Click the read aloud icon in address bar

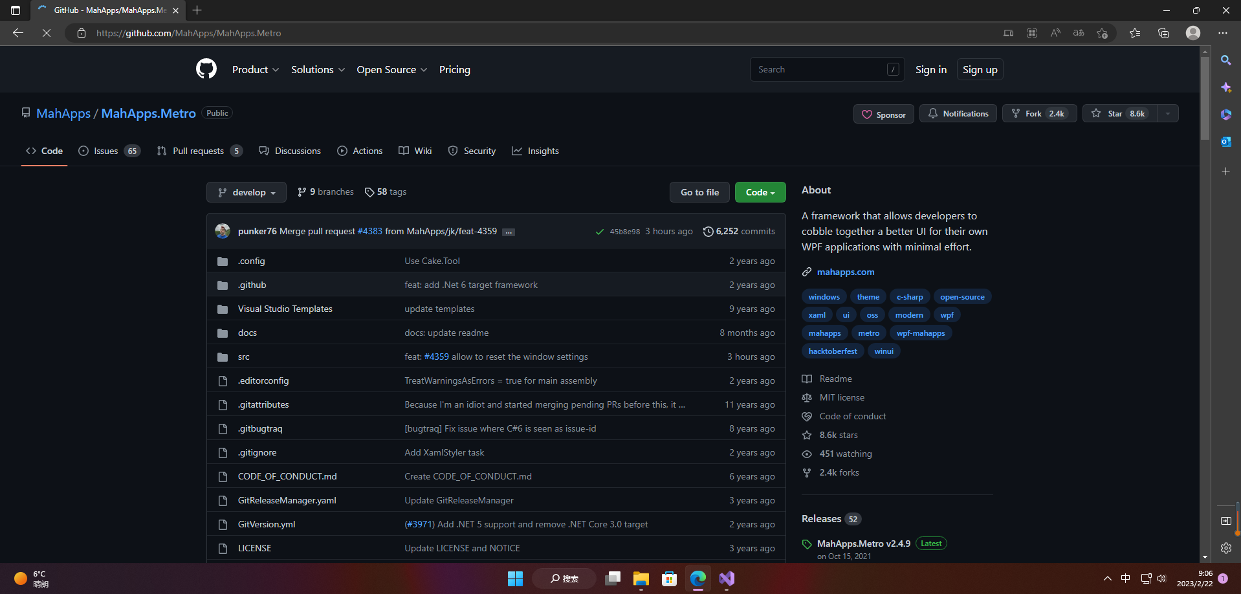point(1055,33)
